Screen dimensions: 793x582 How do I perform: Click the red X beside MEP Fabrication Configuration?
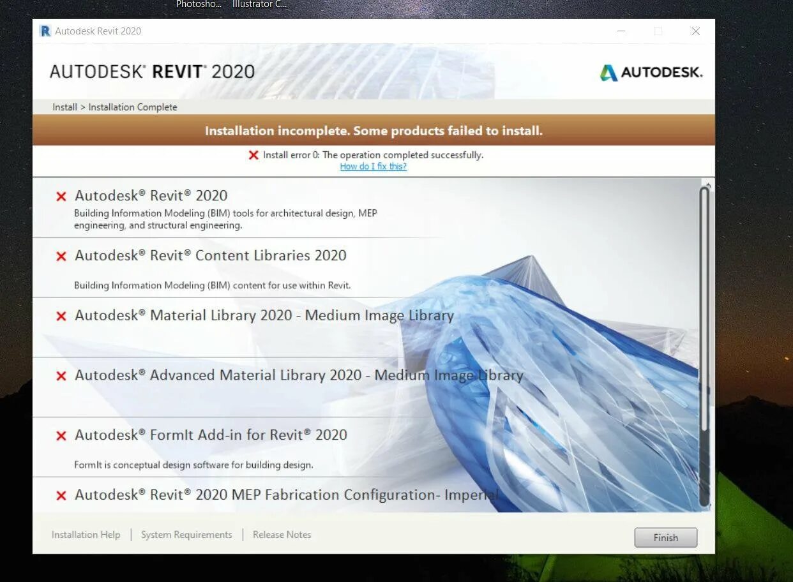(x=61, y=496)
